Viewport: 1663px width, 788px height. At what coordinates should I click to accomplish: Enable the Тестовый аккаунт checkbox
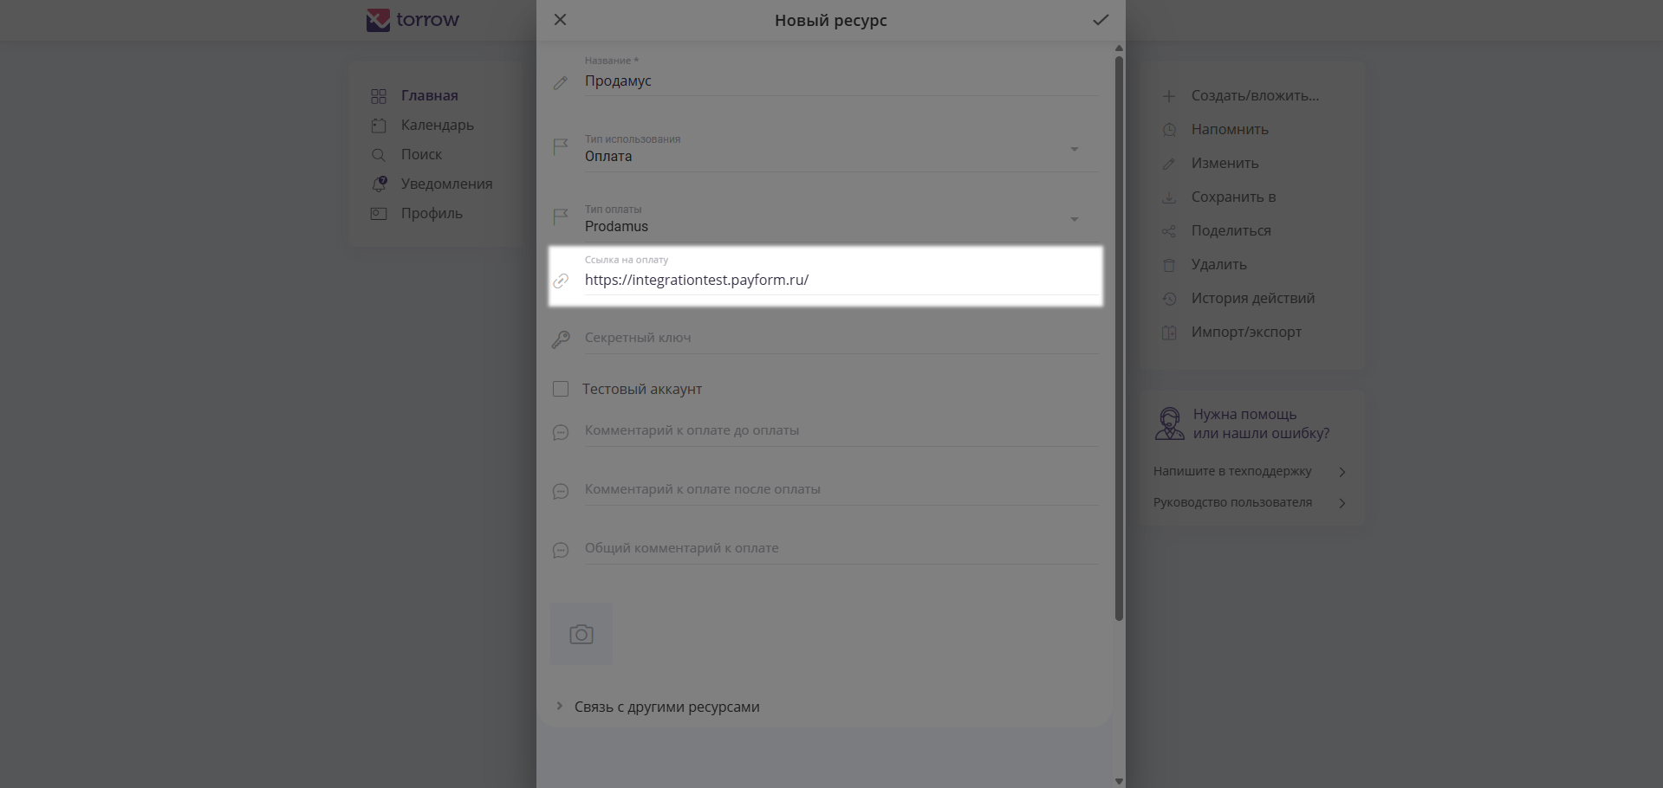point(561,389)
